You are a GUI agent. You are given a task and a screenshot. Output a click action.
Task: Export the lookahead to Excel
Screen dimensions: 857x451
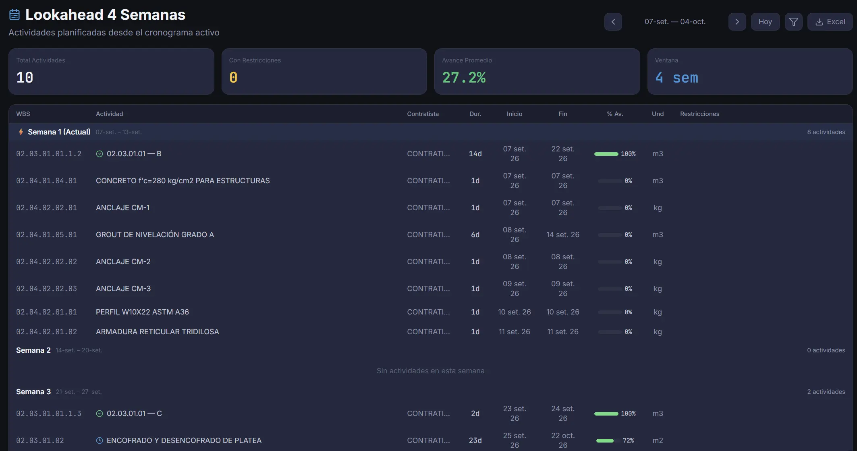click(x=830, y=22)
